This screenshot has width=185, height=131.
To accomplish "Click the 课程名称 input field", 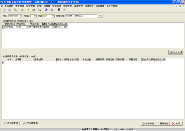I will [x=81, y=16].
